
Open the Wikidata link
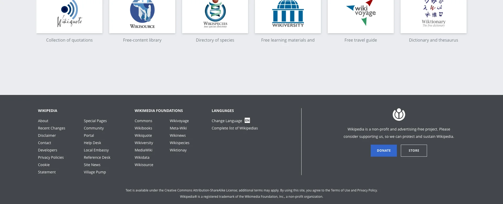point(142,157)
